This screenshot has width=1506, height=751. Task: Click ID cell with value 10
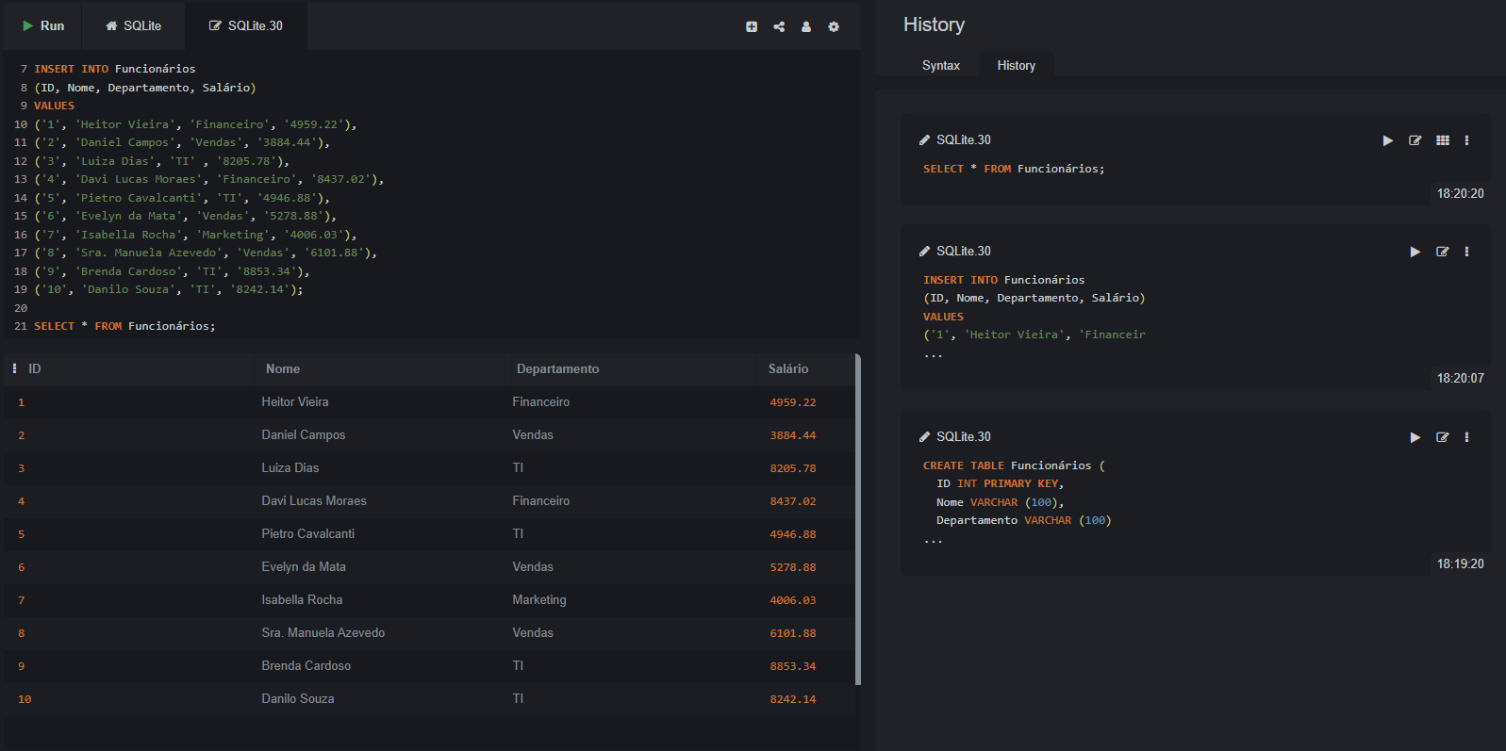[x=25, y=699]
